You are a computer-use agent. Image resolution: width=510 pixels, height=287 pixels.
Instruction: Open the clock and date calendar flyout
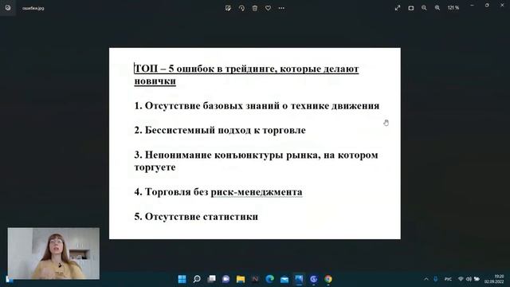pos(494,279)
